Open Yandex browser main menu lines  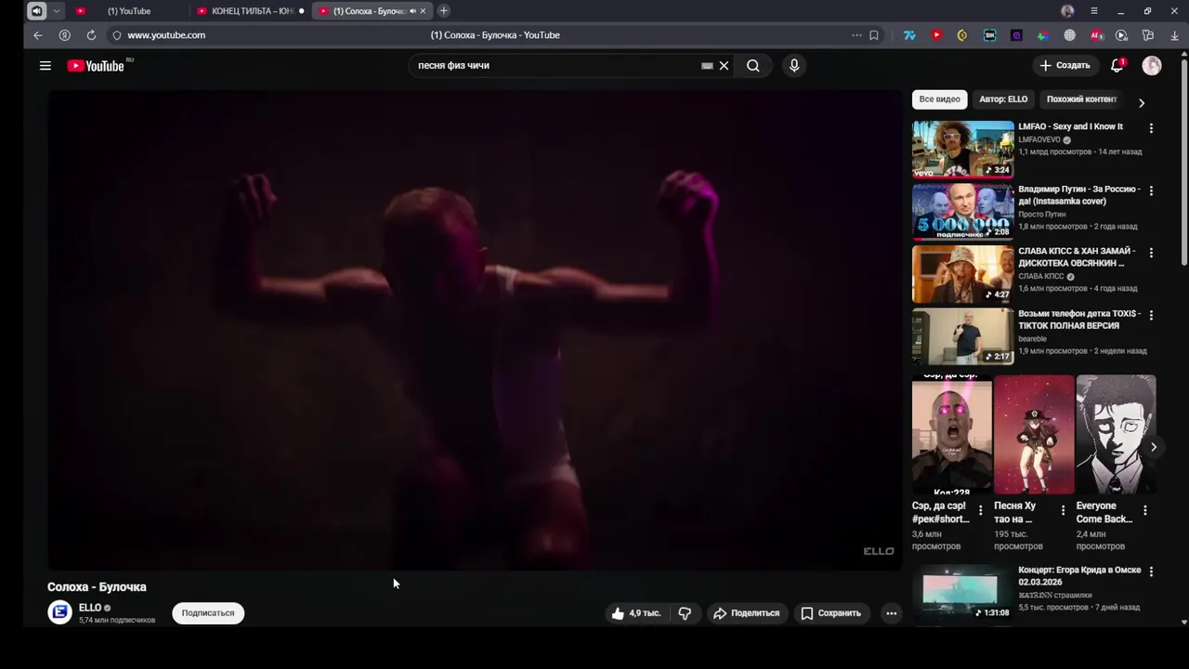tap(1094, 11)
